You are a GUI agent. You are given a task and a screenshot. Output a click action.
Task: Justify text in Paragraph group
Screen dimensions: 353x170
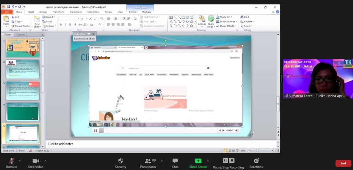123,25
